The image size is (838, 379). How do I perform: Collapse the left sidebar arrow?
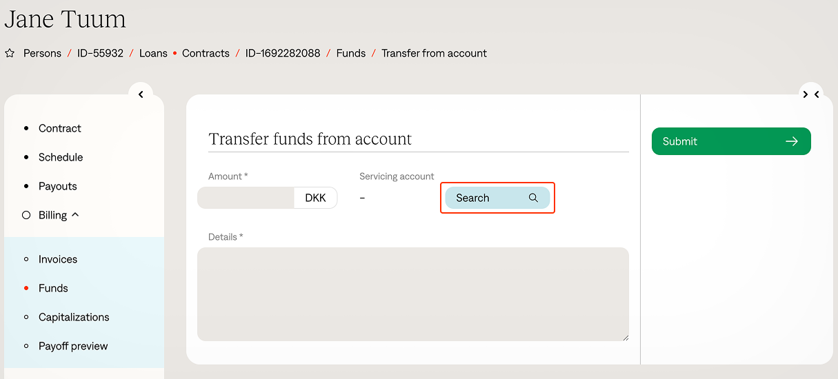pos(141,94)
